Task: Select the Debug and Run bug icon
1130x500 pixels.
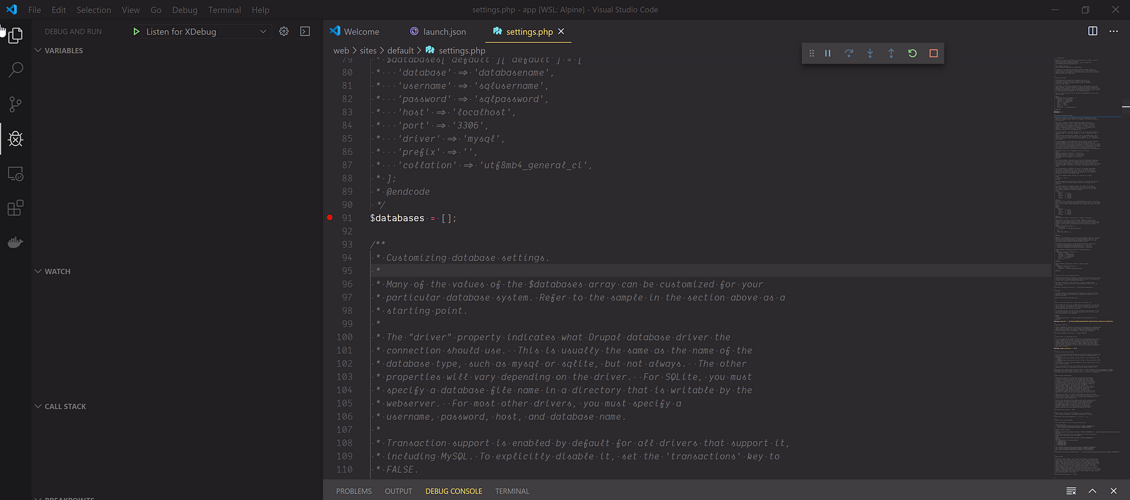Action: 15,139
